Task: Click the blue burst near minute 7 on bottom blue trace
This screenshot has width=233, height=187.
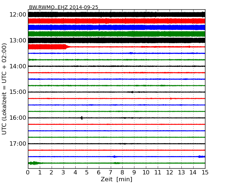Action: (x=114, y=156)
